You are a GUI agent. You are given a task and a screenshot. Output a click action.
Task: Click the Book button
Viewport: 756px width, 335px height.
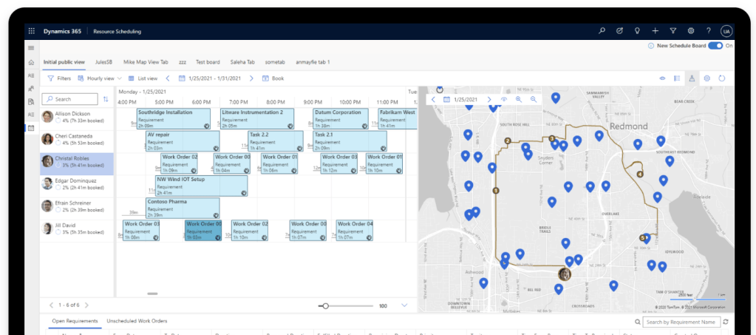[x=273, y=78]
